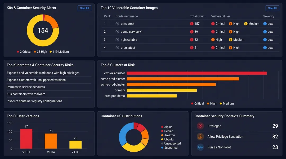Open Permissive service accounts risk
Screen dimensions: 286x159
[26, 87]
